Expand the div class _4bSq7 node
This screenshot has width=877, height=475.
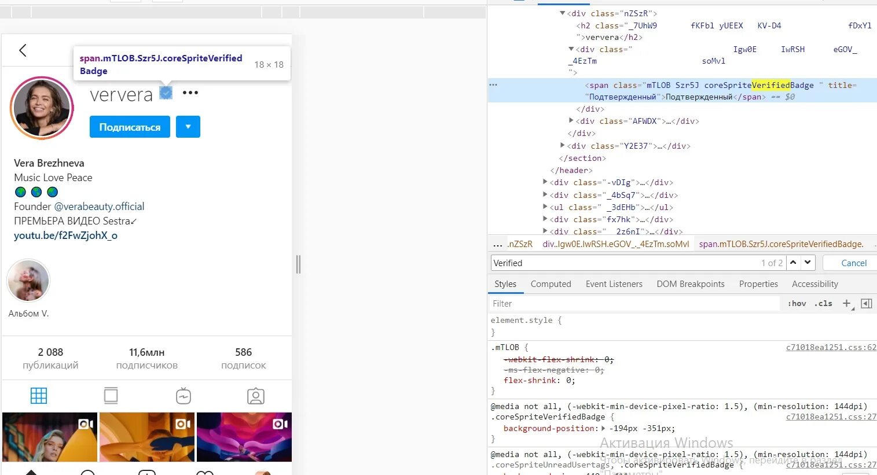[x=545, y=195]
